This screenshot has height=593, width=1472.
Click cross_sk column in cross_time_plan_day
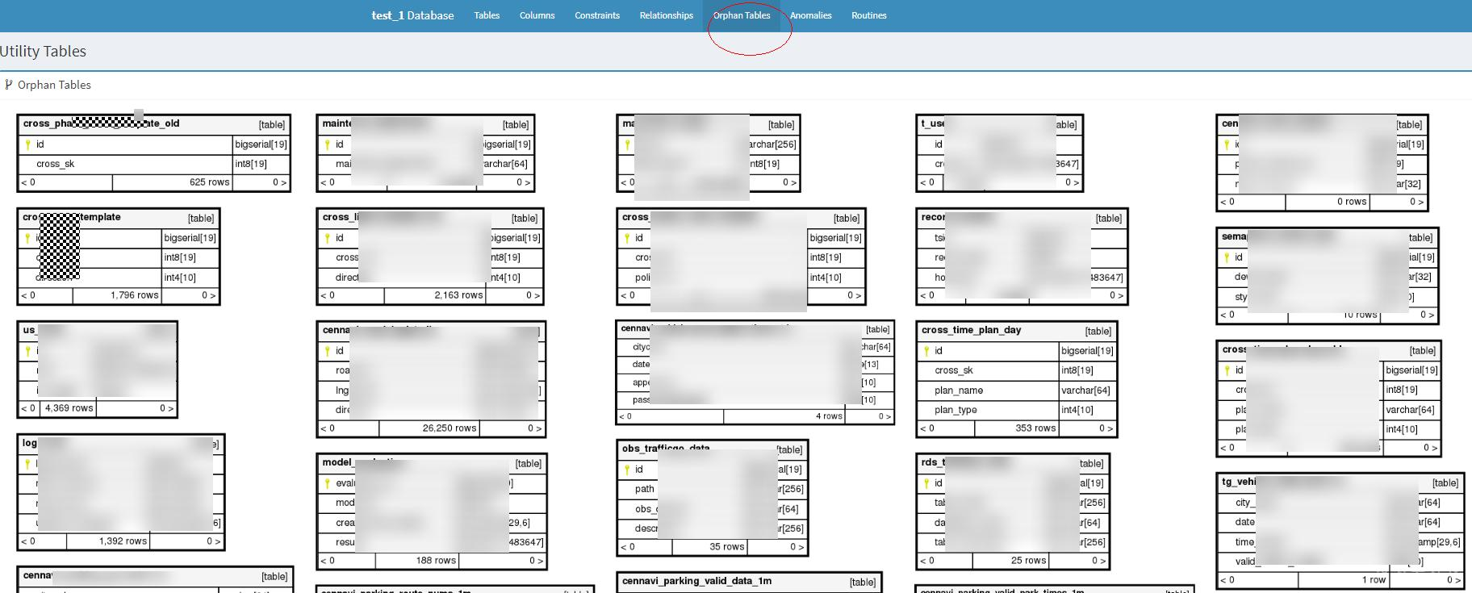point(954,370)
